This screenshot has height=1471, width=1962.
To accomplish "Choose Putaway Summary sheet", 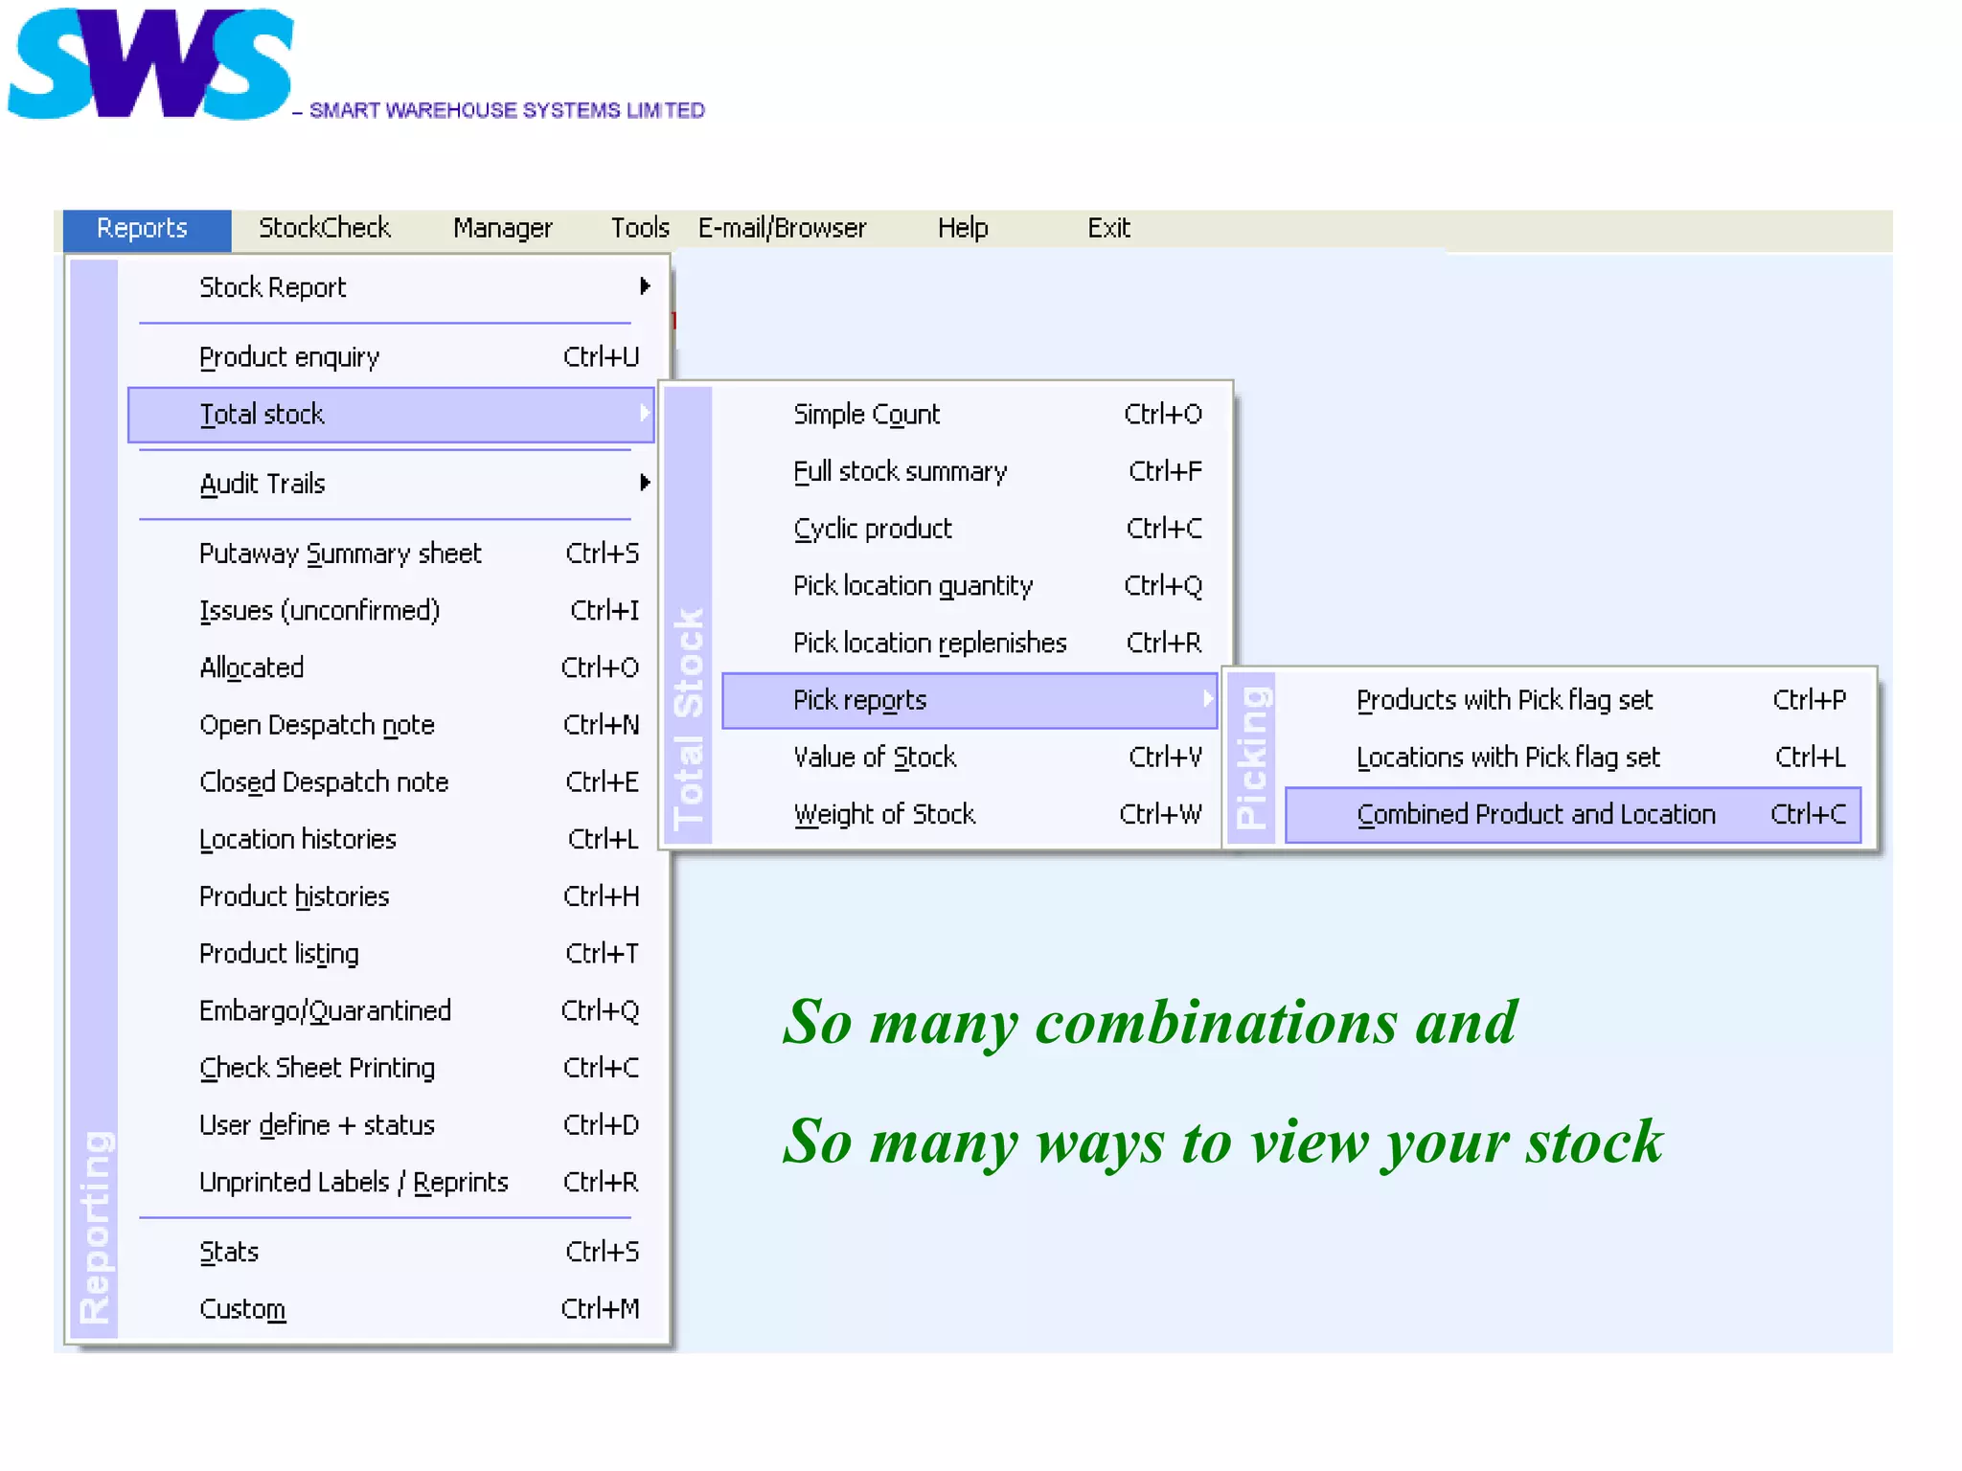I will click(391, 554).
